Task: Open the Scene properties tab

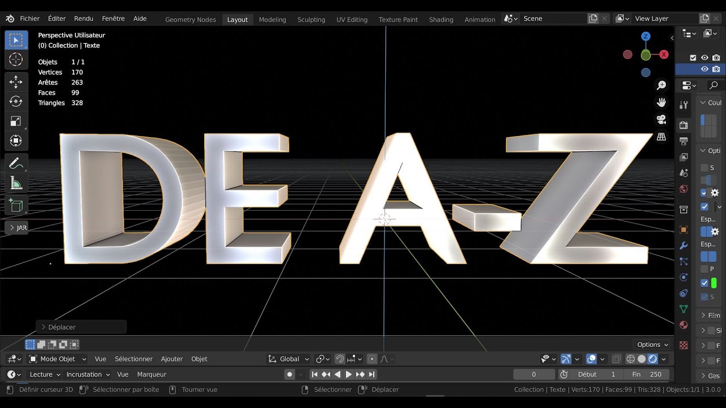Action: 683,173
